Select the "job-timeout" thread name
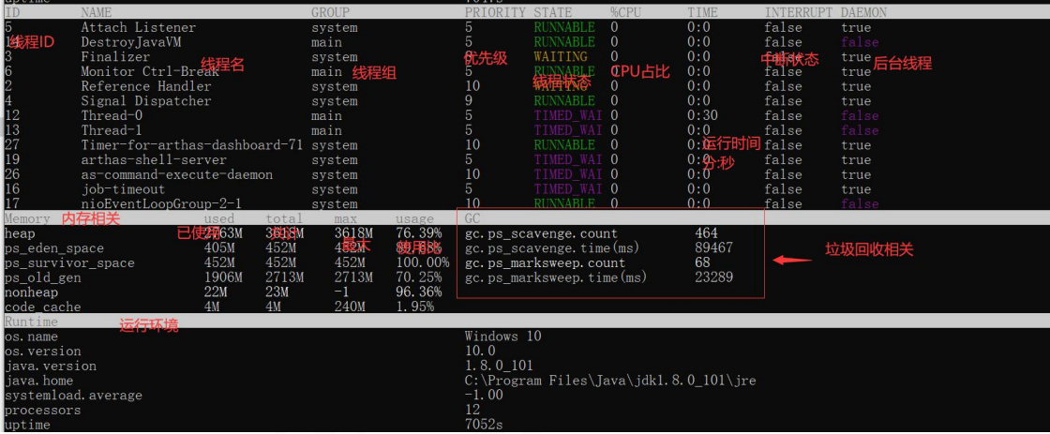Viewport: 1050px width, 434px height. [x=123, y=189]
